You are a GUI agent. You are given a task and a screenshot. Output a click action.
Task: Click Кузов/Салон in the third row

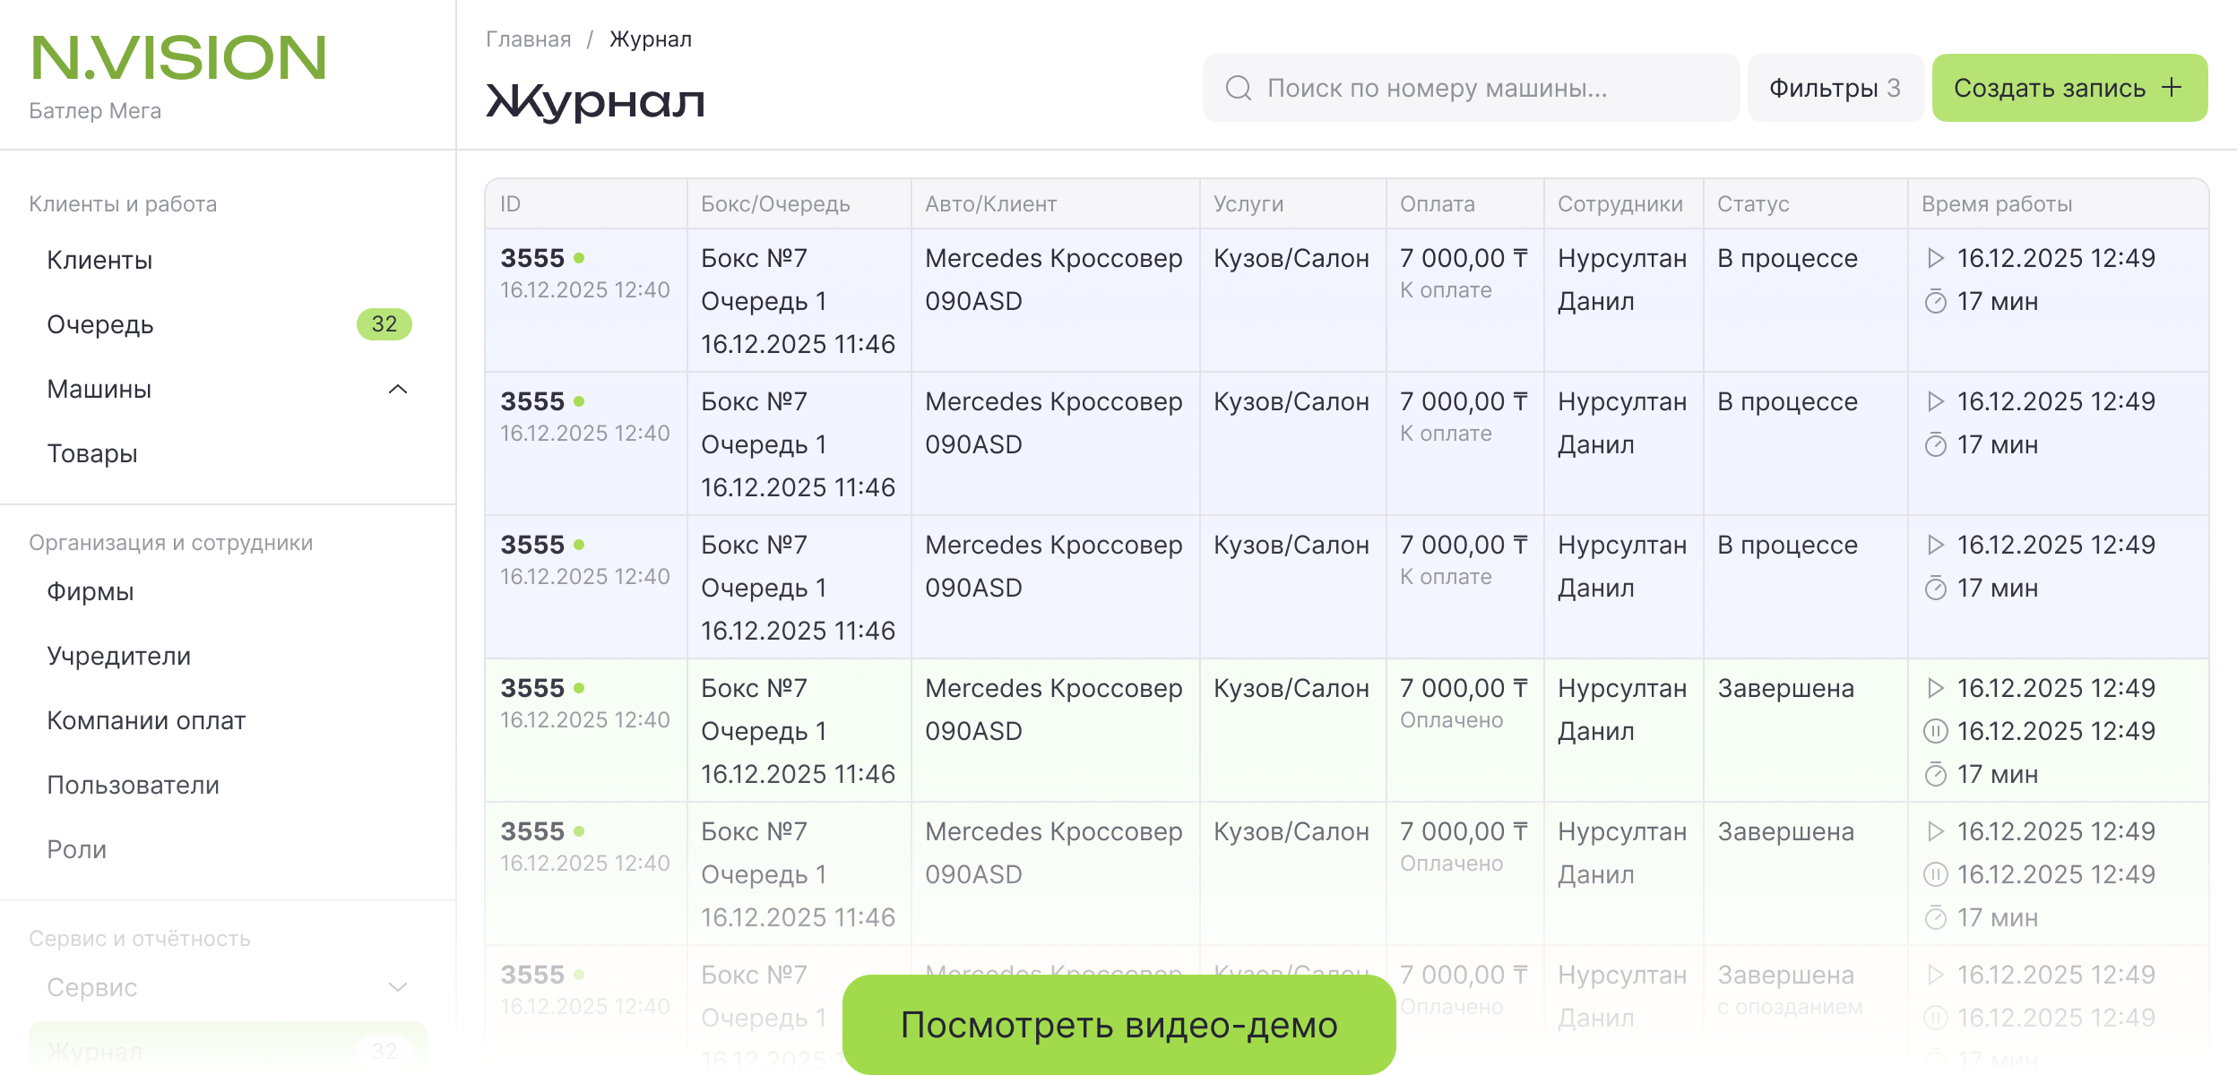tap(1291, 545)
